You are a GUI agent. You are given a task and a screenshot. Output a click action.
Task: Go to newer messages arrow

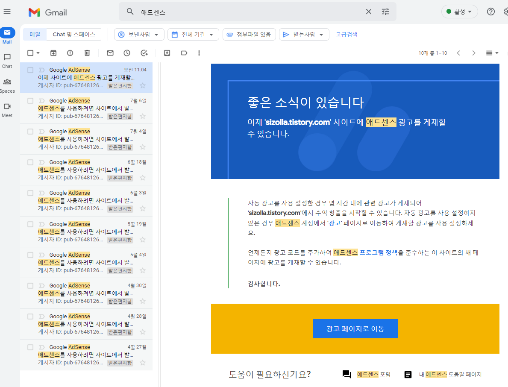(458, 53)
